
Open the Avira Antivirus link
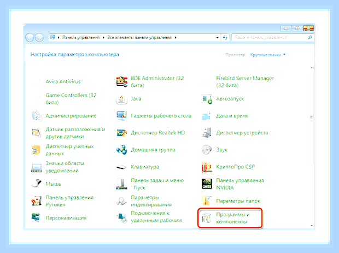click(x=63, y=81)
